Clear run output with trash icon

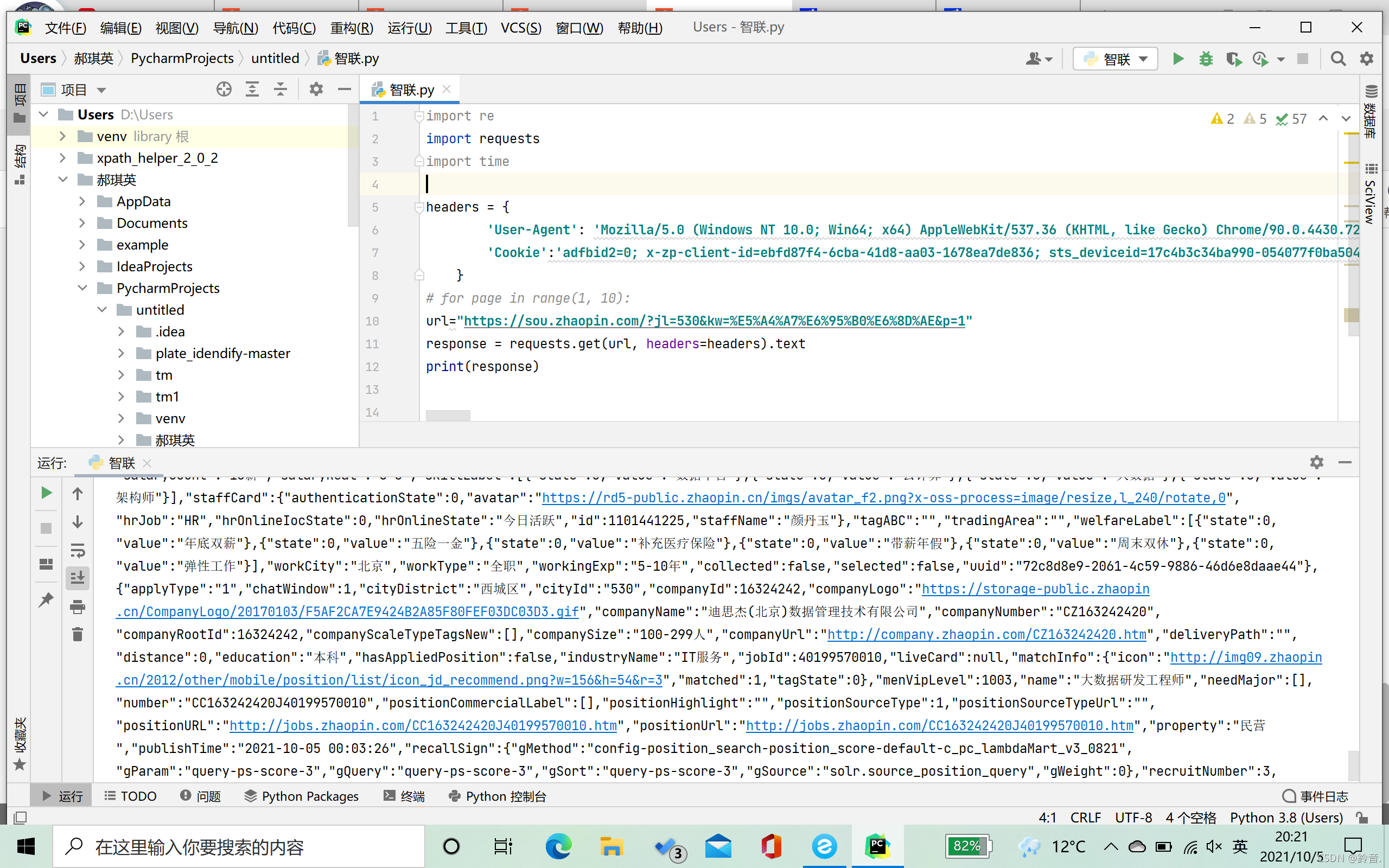[x=78, y=634]
